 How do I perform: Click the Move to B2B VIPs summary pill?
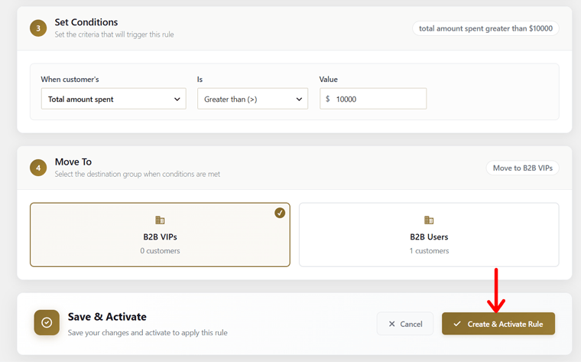(x=522, y=168)
